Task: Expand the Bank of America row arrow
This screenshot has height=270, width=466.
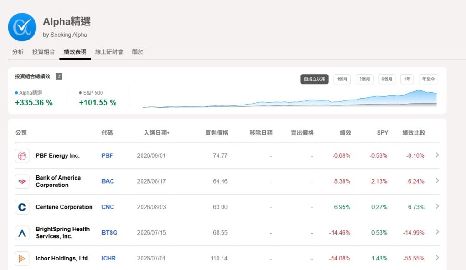Action: (437, 180)
